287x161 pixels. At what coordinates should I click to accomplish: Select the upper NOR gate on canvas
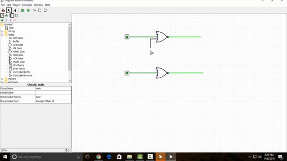(162, 37)
